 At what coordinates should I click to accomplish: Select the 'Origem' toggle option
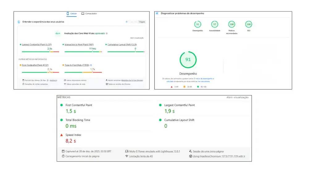[142, 22]
